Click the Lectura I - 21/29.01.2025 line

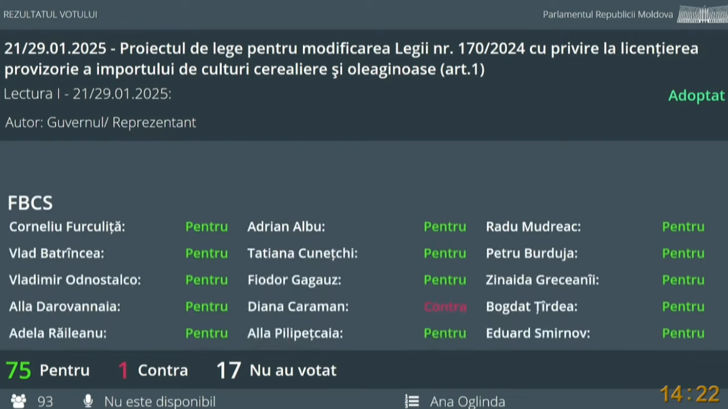88,94
